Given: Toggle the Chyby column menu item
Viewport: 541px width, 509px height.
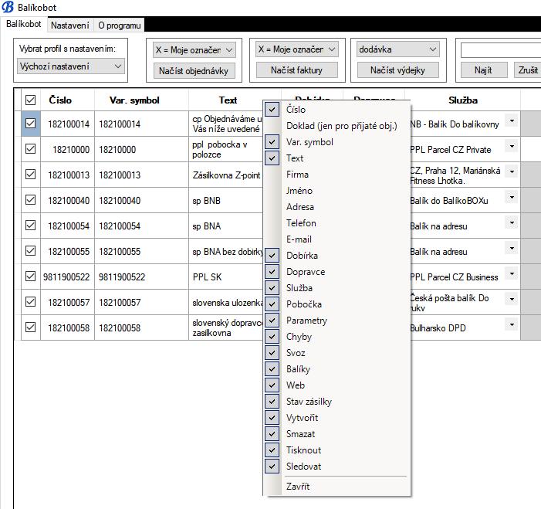Looking at the screenshot, I should (x=337, y=337).
